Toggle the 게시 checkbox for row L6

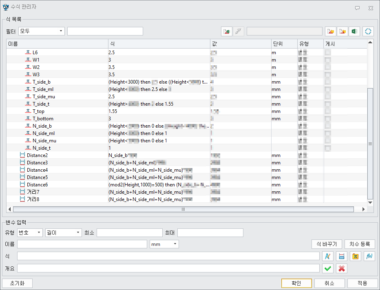pyautogui.click(x=328, y=53)
